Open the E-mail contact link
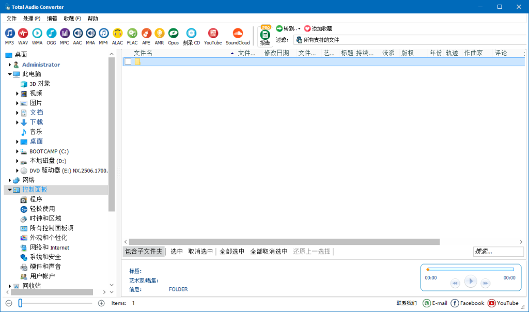Viewport: 529px width, 312px height. pyautogui.click(x=435, y=303)
